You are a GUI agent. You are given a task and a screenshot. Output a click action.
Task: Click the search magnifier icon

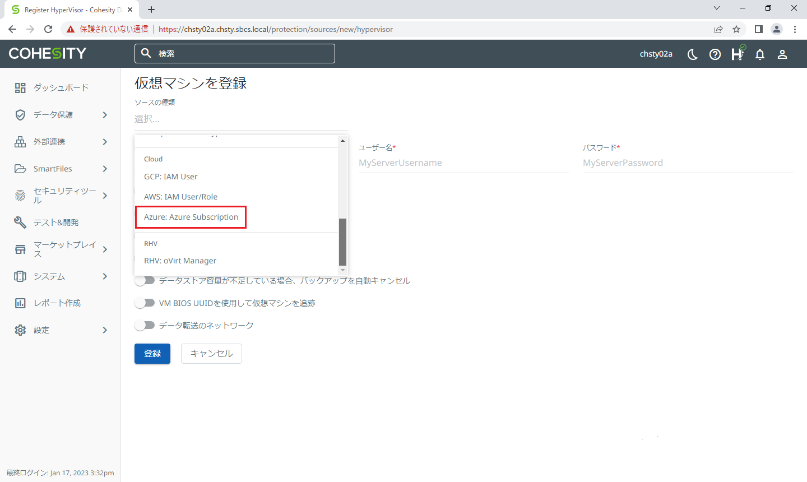(146, 53)
